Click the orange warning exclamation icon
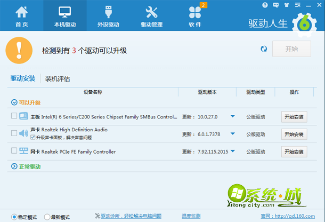325x222 pixels. (19, 51)
